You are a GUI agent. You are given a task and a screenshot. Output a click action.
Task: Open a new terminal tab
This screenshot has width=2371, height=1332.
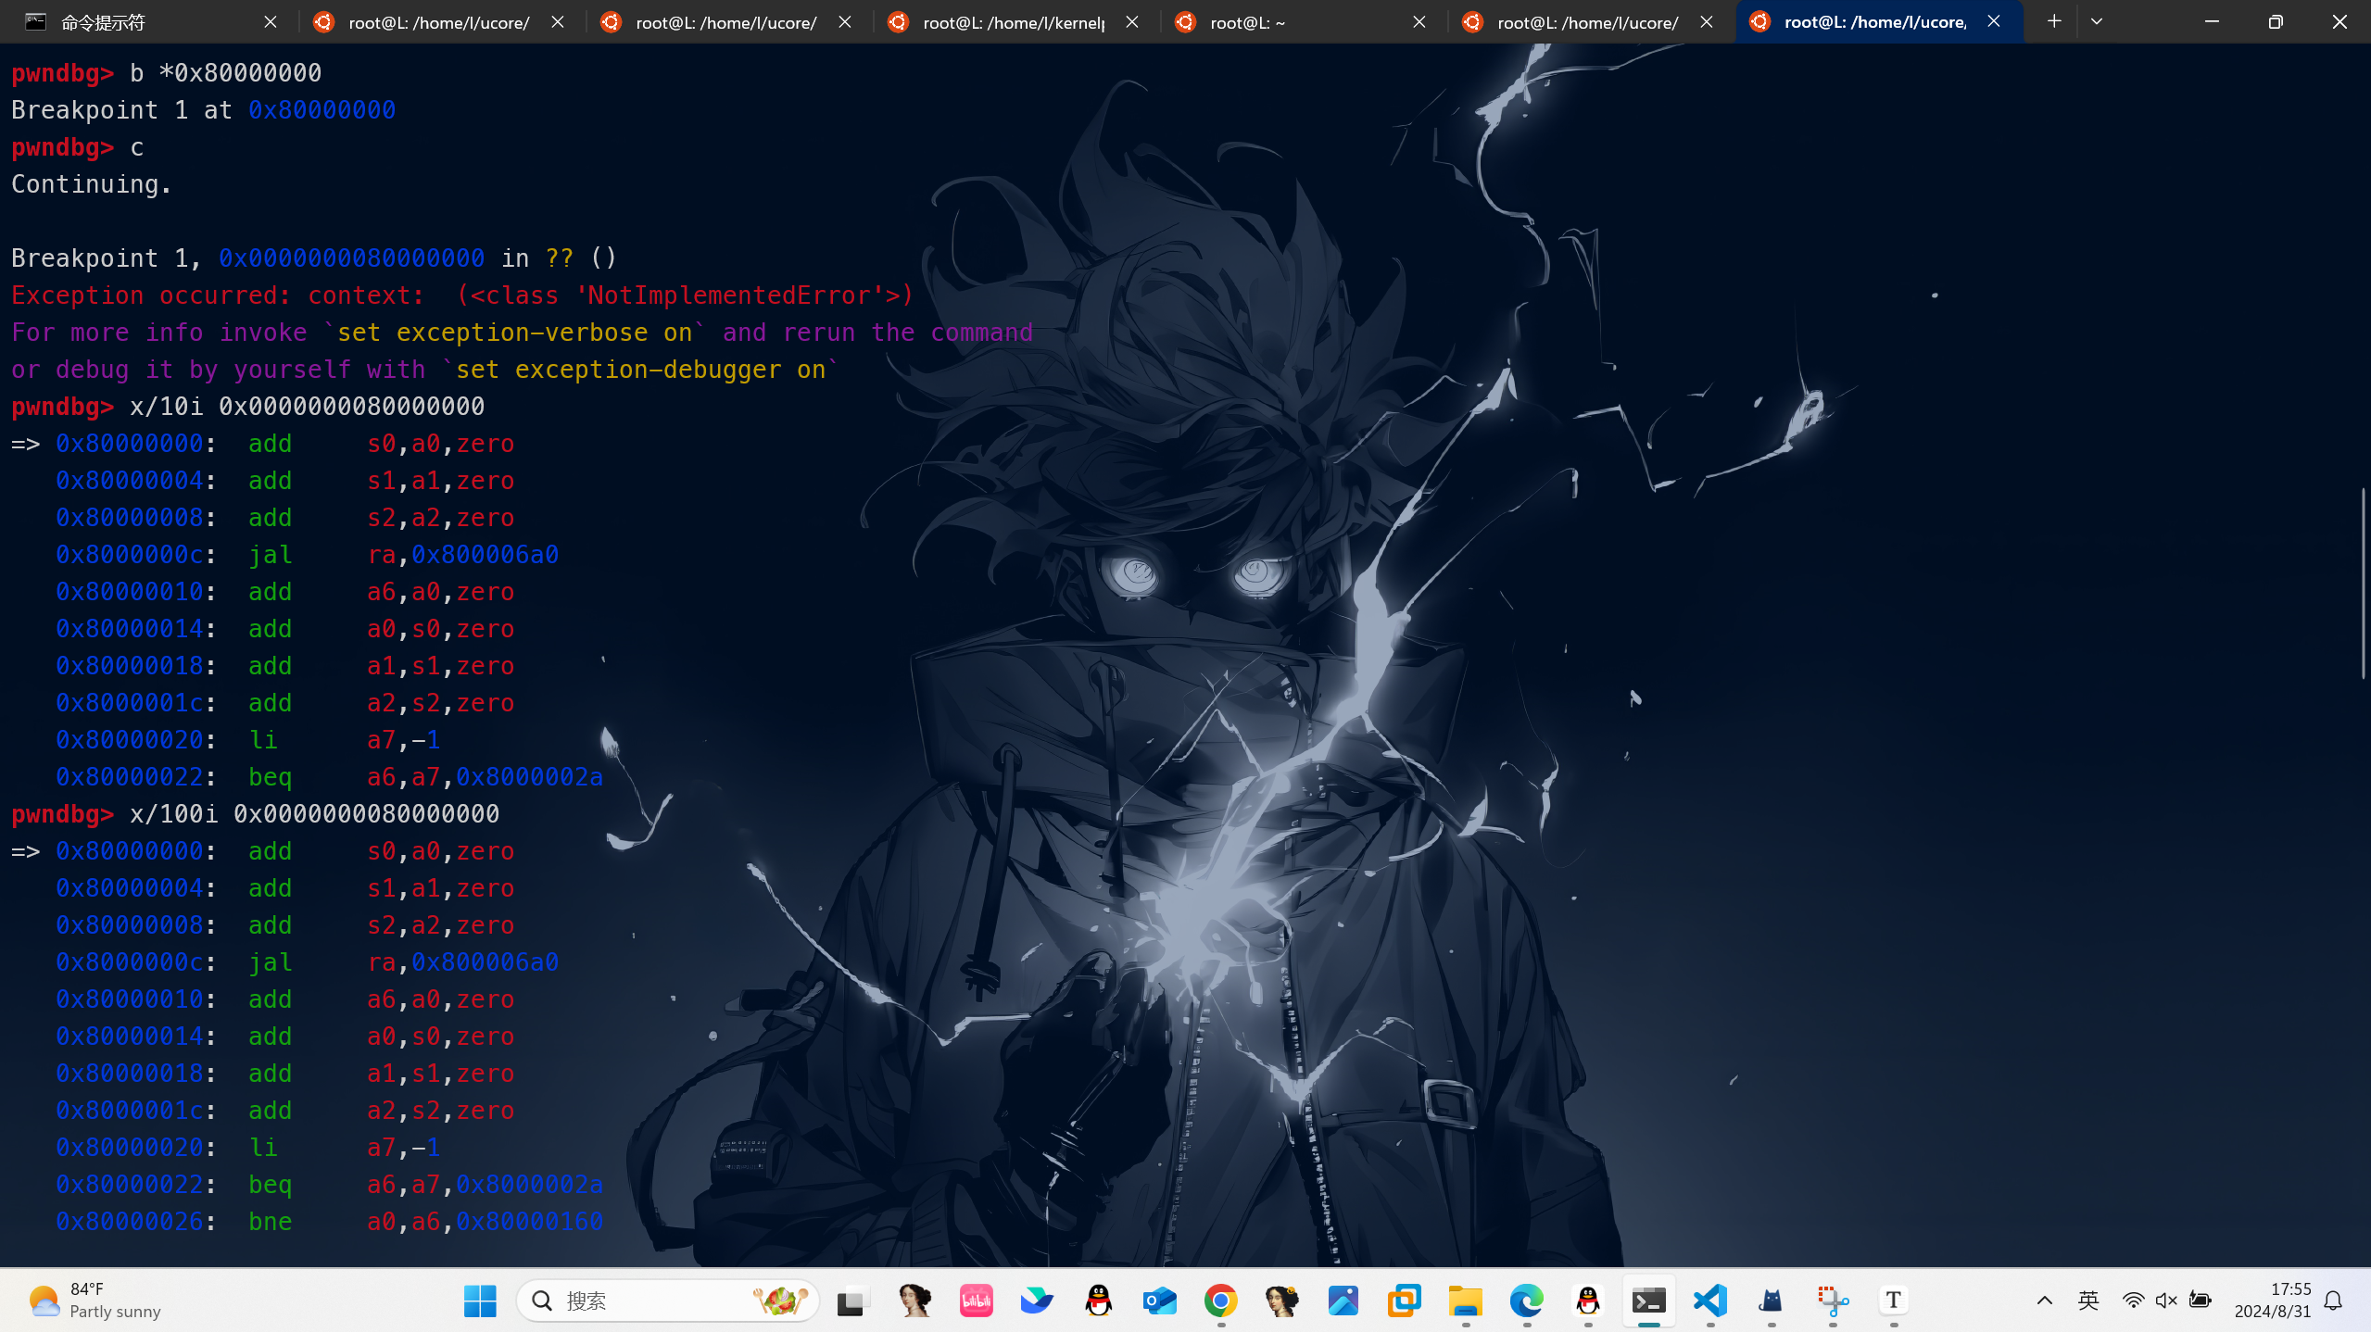point(2054,21)
